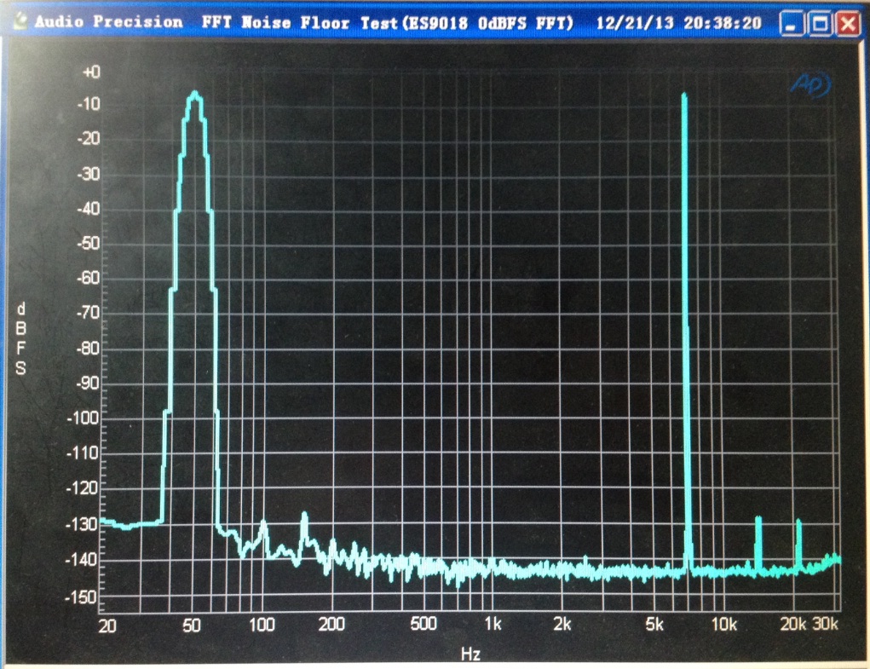Screen dimensions: 870x669
Task: Click the '-110' Y-axis label
Action: point(84,453)
